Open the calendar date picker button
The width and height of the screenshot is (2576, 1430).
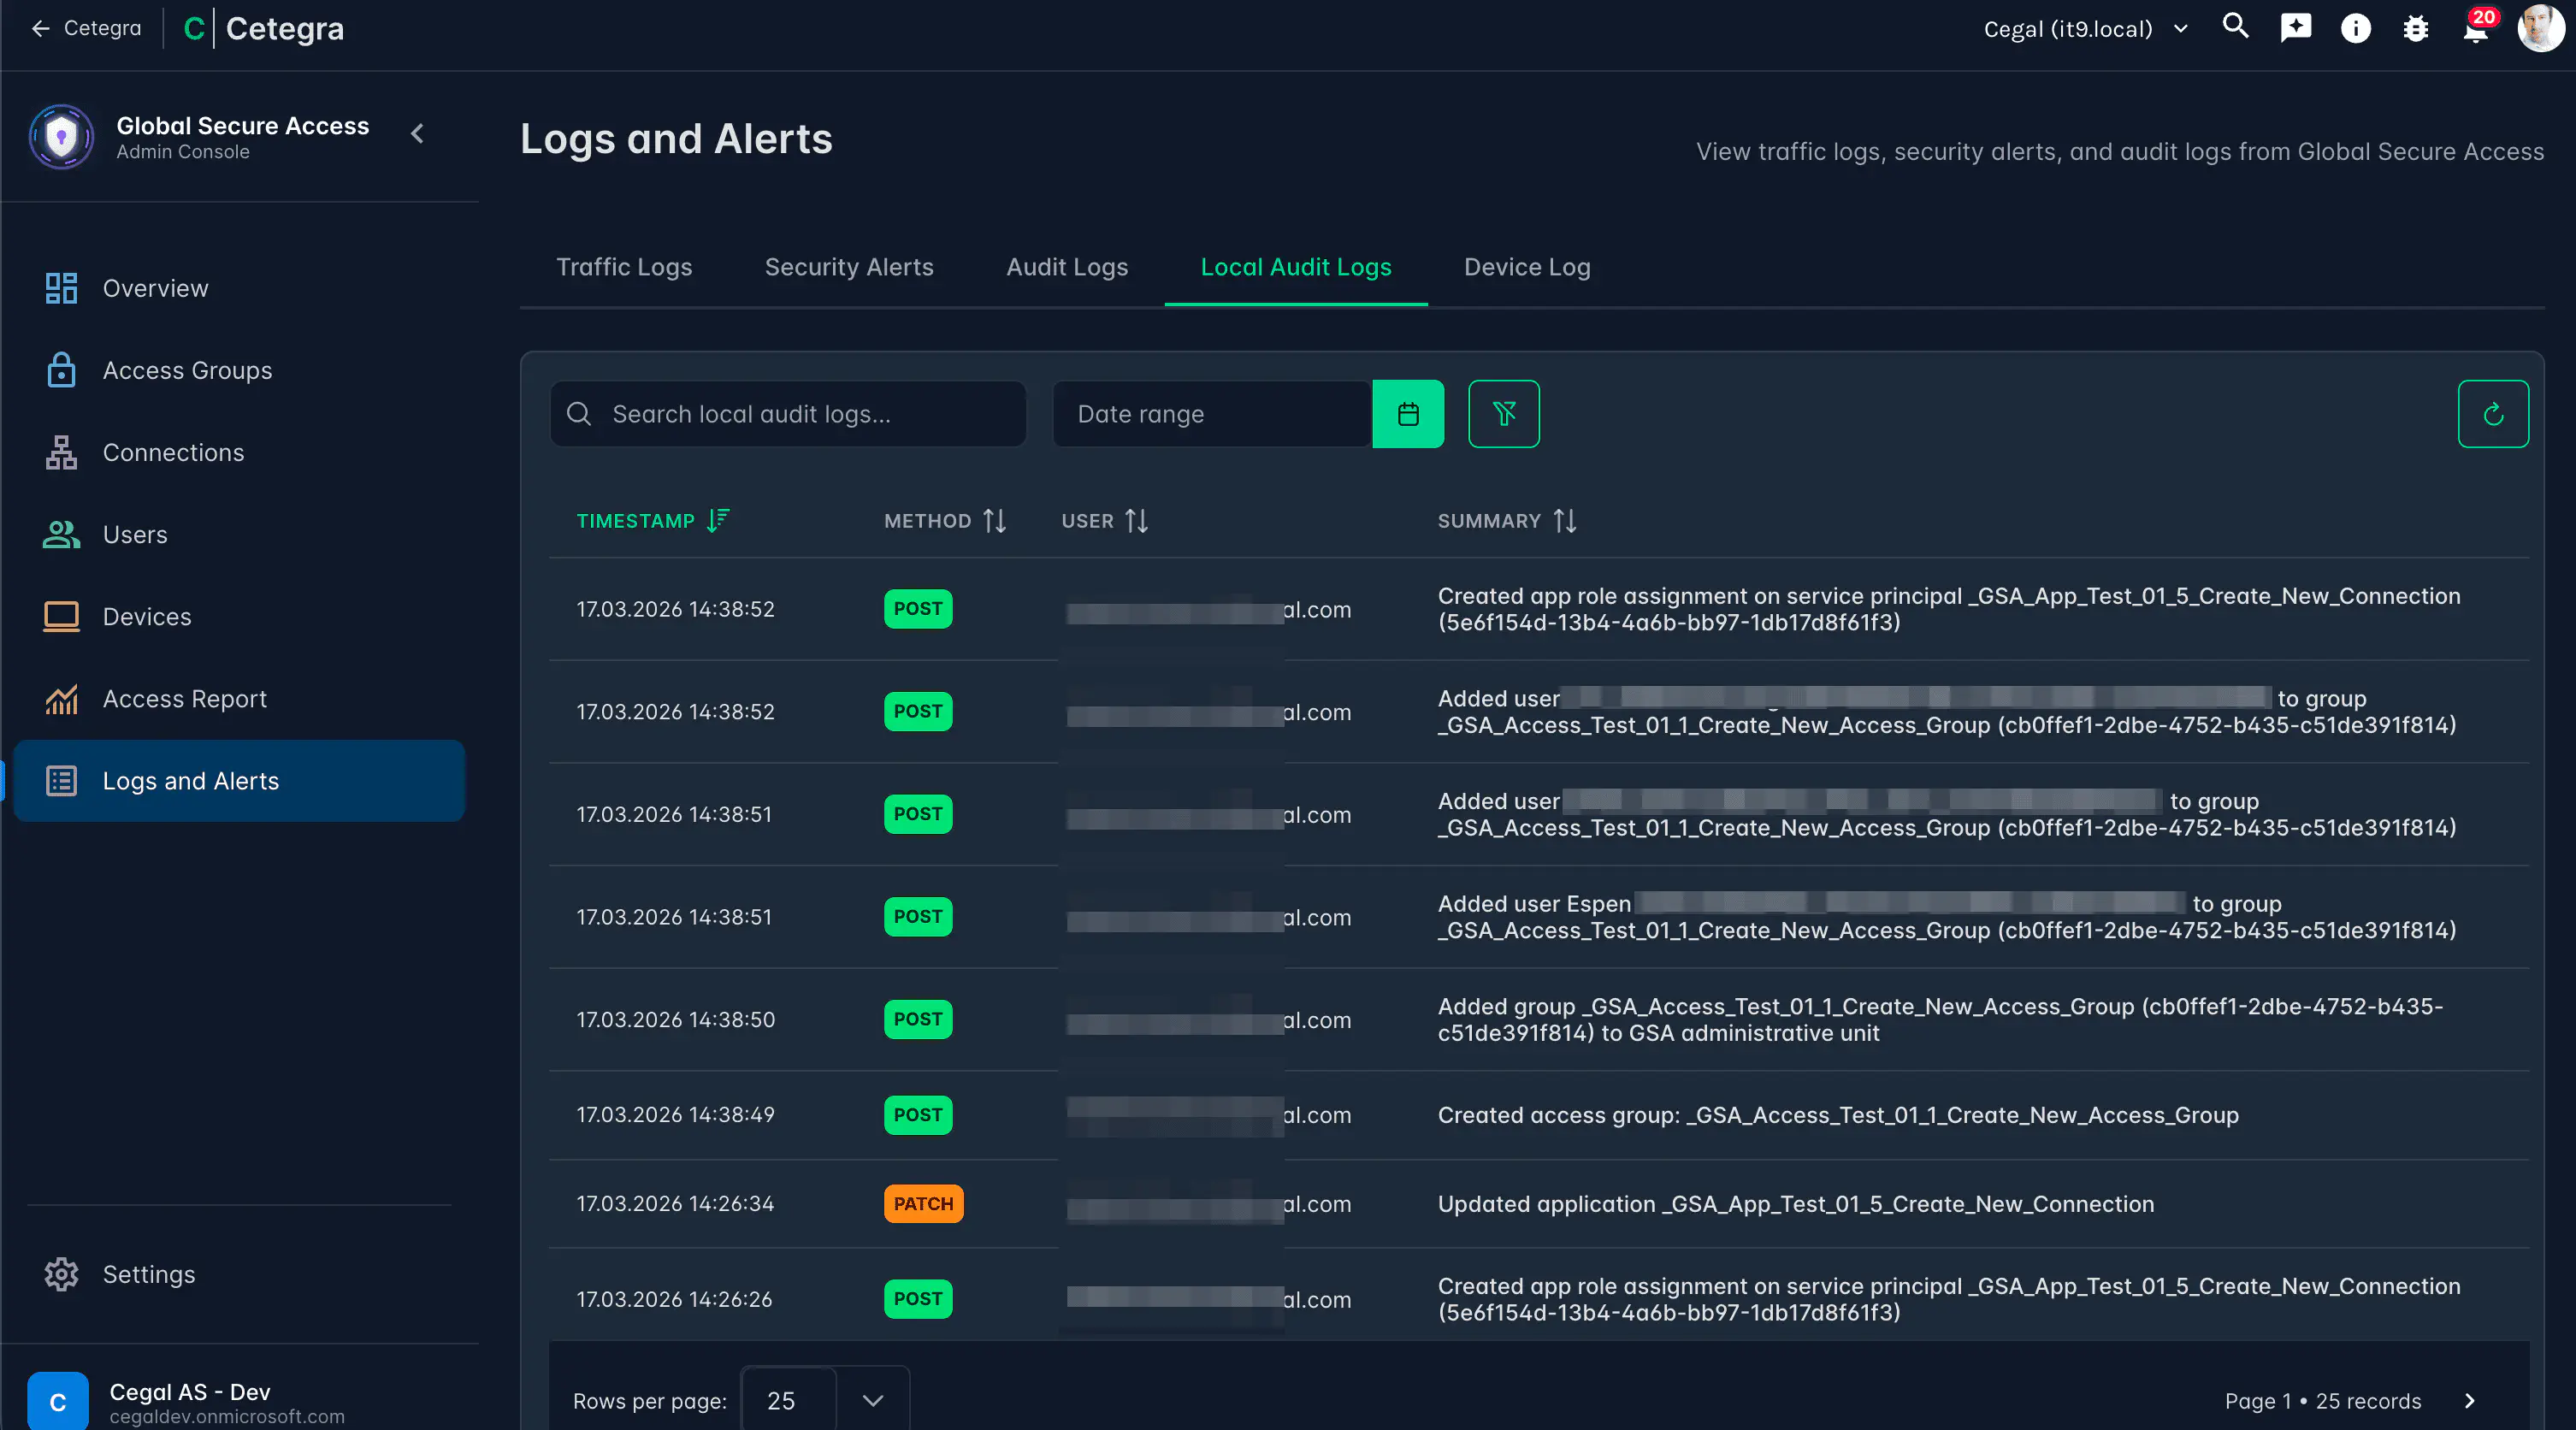pyautogui.click(x=1408, y=414)
